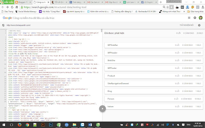Run the structured data test play button

coord(102,109)
